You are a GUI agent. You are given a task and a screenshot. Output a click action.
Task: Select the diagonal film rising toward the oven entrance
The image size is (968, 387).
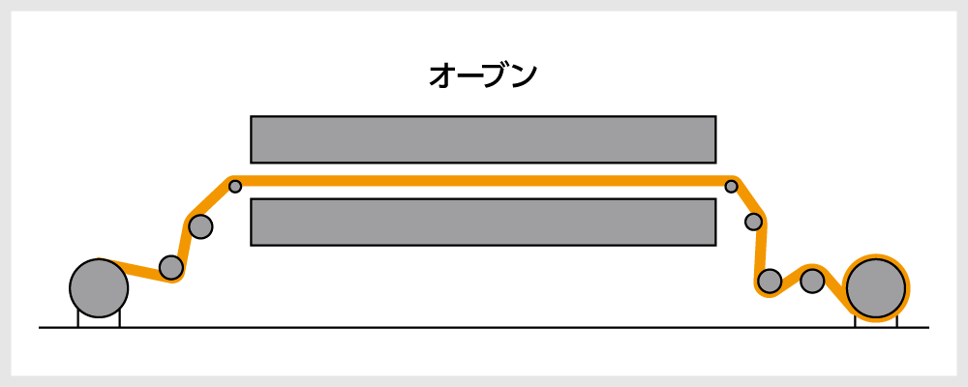pyautogui.click(x=209, y=201)
